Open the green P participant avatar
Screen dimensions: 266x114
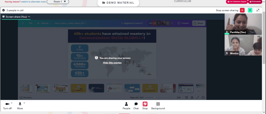coord(250,10)
